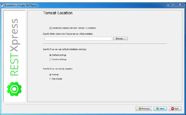The width and height of the screenshot is (186, 115).
Task: Choose the Custom settings radio option
Action: click(50, 59)
